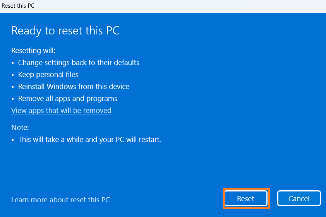Click Reinstall Windows from this device text
The width and height of the screenshot is (326, 217).
pos(74,86)
